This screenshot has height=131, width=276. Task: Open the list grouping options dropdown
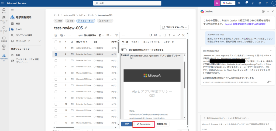[x=109, y=35]
